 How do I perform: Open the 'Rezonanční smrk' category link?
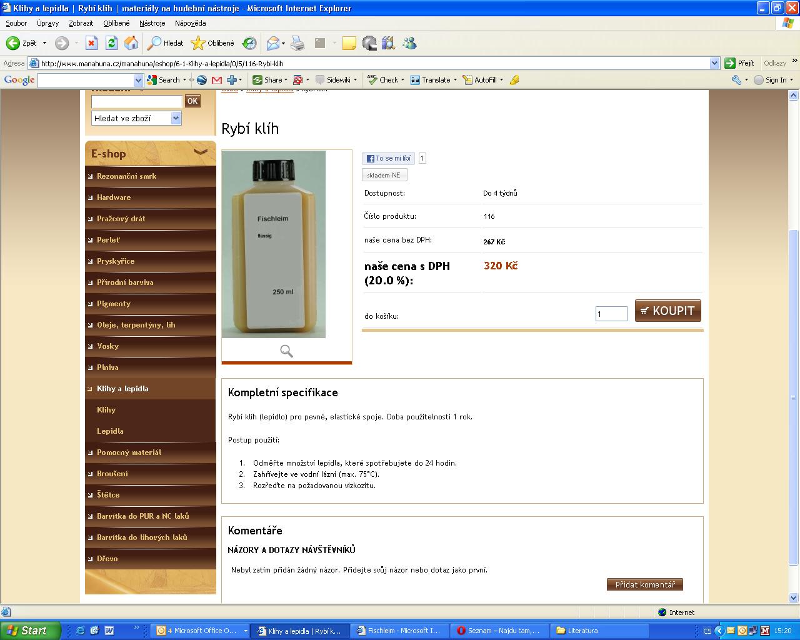click(x=126, y=176)
